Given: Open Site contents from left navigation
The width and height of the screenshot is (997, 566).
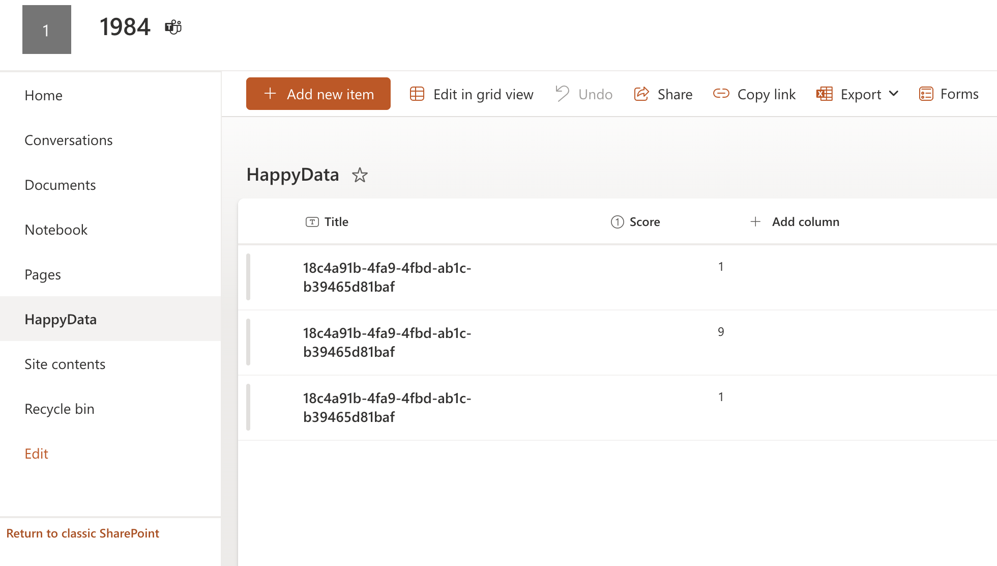Looking at the screenshot, I should coord(65,364).
